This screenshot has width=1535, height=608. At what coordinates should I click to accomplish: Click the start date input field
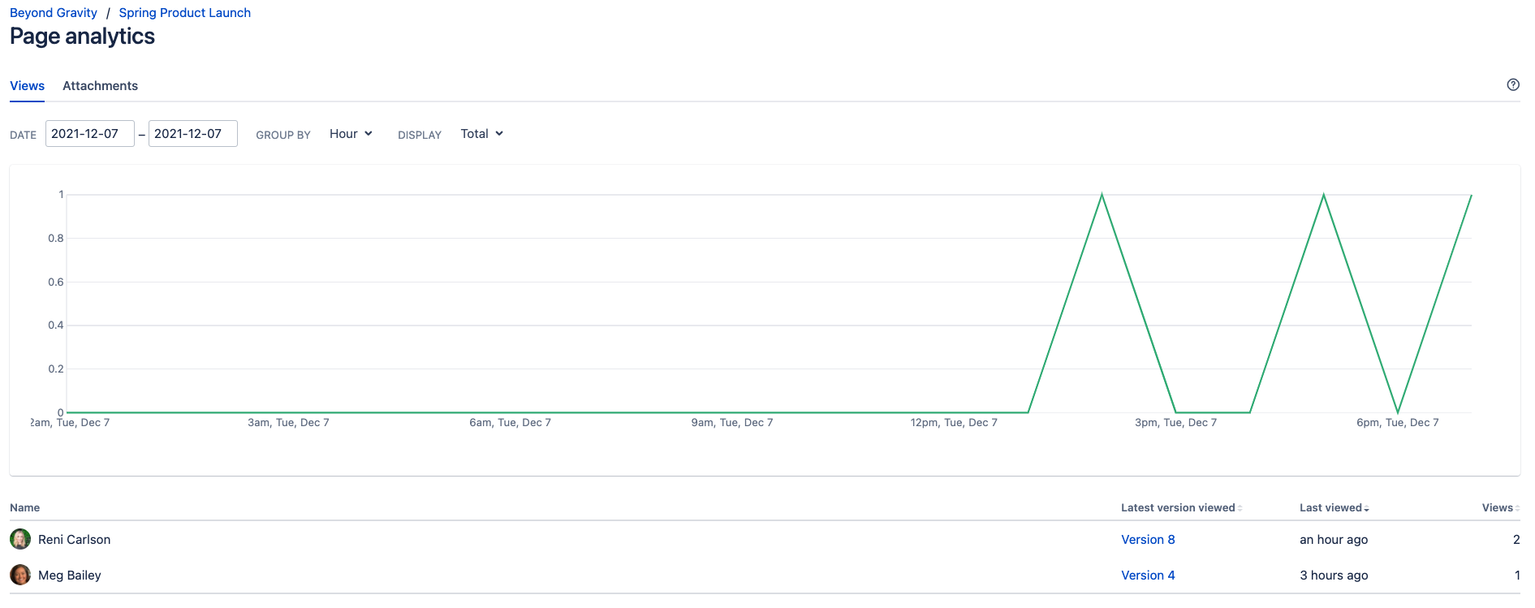coord(89,134)
